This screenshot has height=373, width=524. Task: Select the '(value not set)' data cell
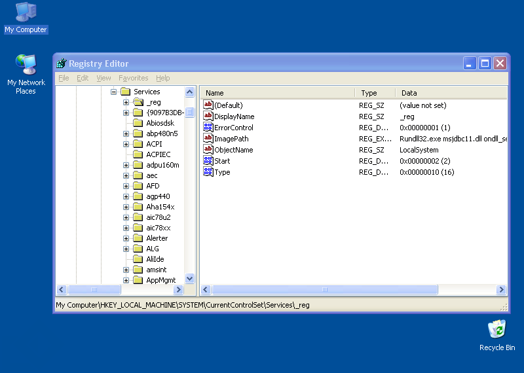pos(422,105)
